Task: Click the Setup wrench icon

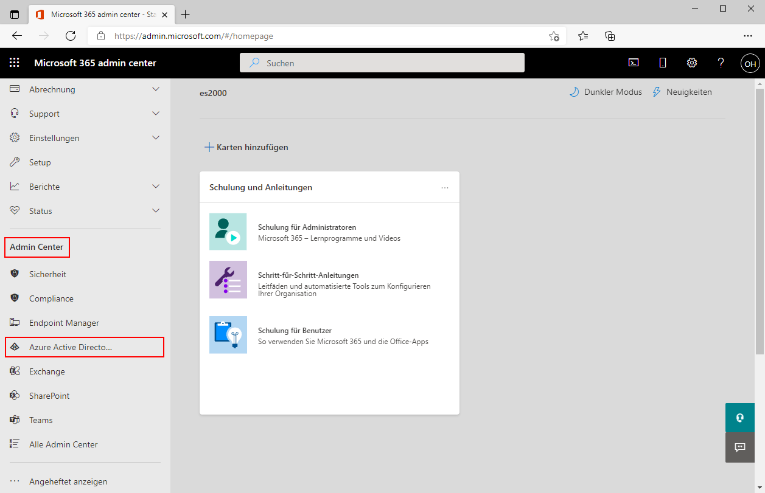Action: [x=15, y=162]
